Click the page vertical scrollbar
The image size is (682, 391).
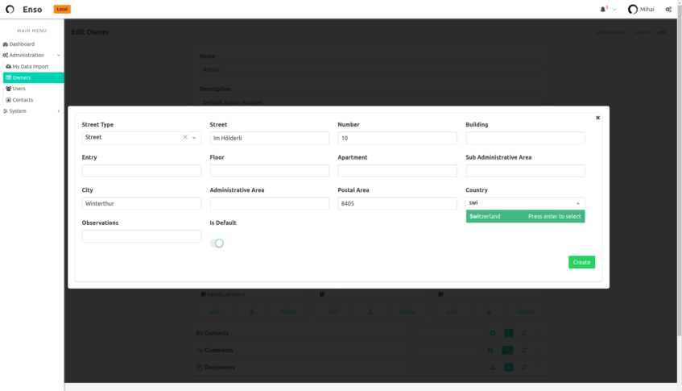click(680, 170)
